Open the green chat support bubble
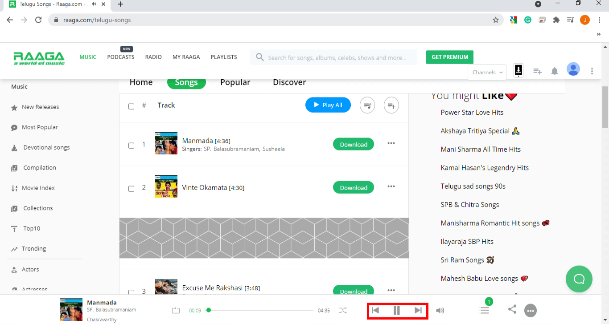 (x=579, y=279)
